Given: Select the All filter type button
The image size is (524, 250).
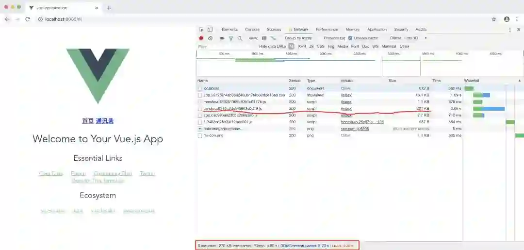Looking at the screenshot, I should 292,47.
